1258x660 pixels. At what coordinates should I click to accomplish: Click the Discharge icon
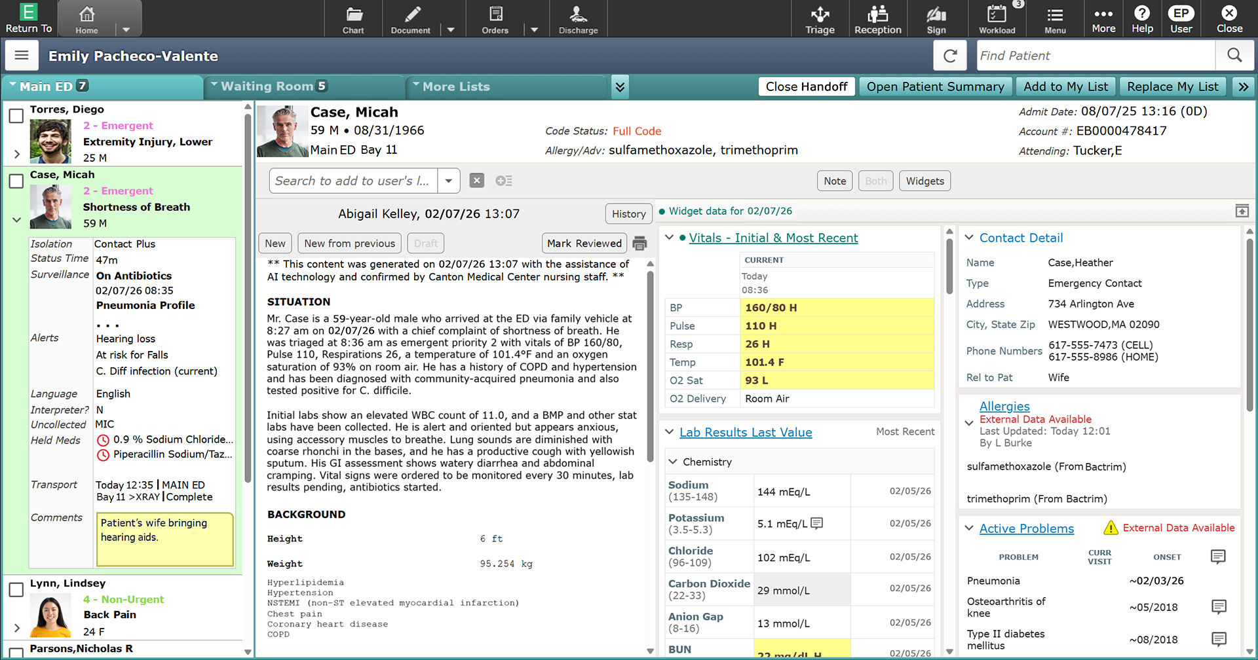tap(578, 18)
